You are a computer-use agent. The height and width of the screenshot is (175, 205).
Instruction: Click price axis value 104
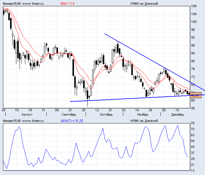(194, 14)
